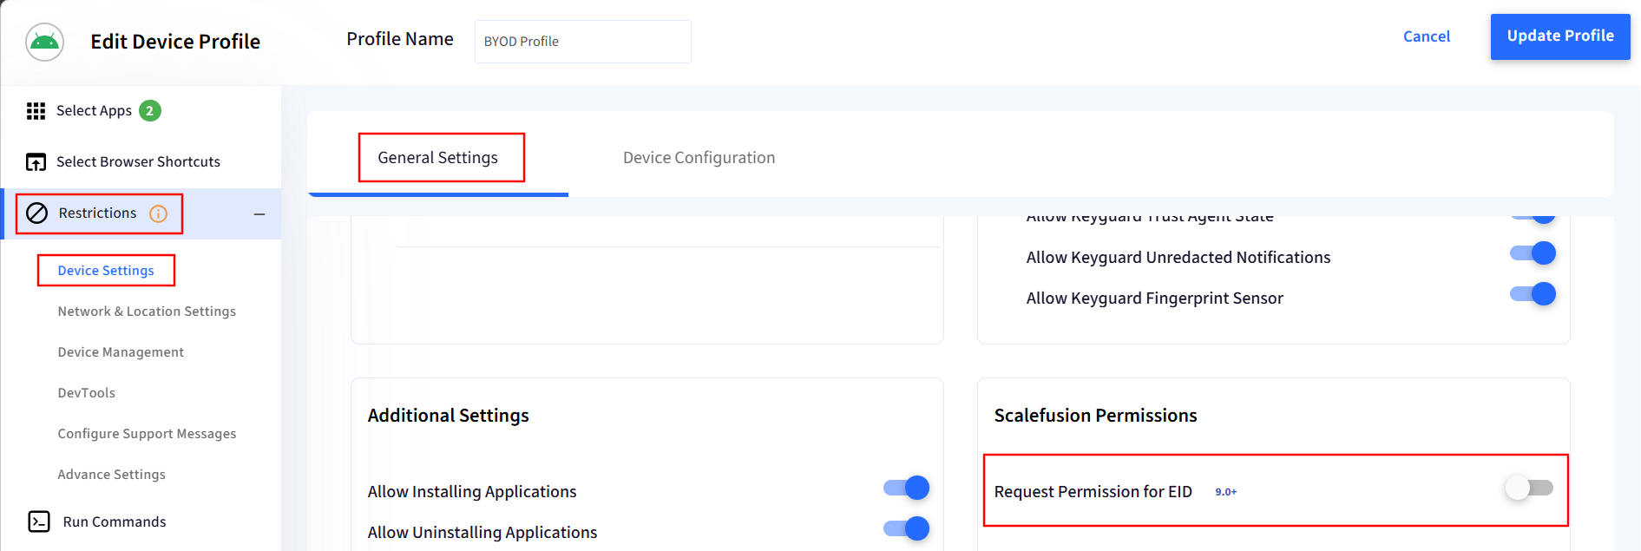Click the Restrictions prohibition icon

tap(37, 213)
